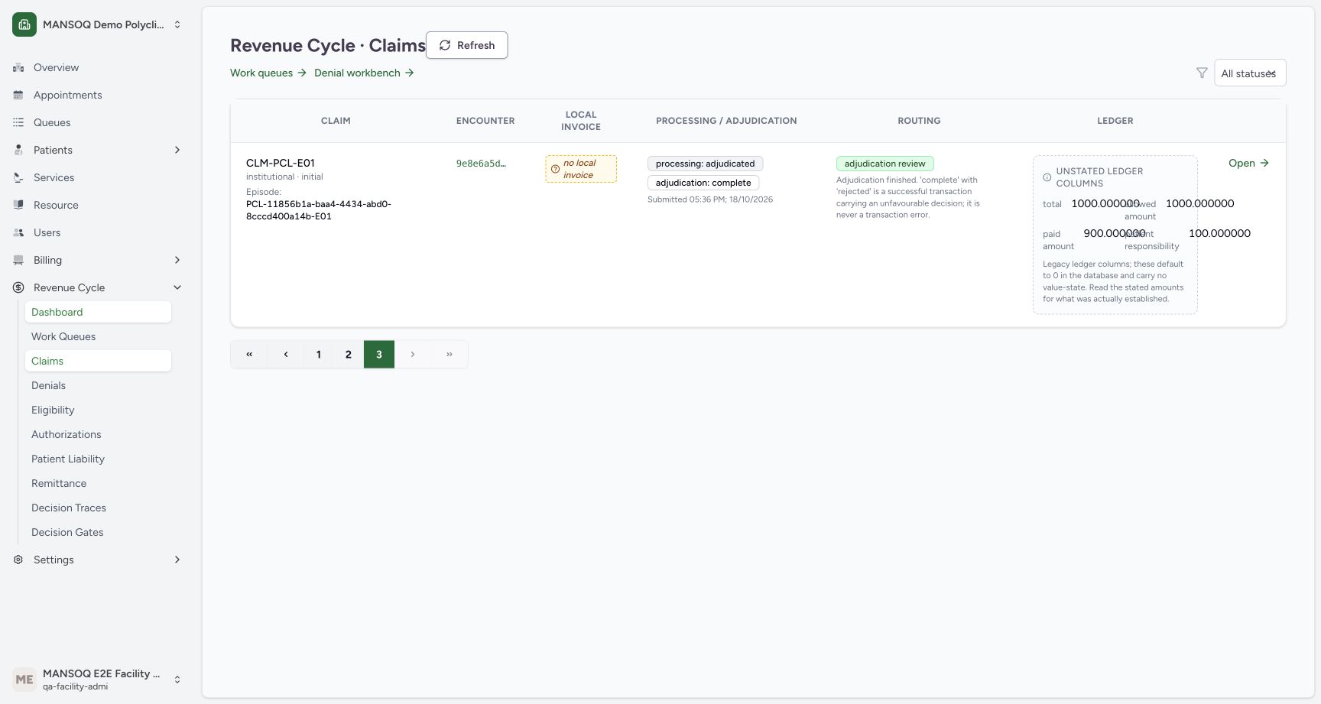Open Decision Traces page
Image resolution: width=1321 pixels, height=704 pixels.
[98, 508]
